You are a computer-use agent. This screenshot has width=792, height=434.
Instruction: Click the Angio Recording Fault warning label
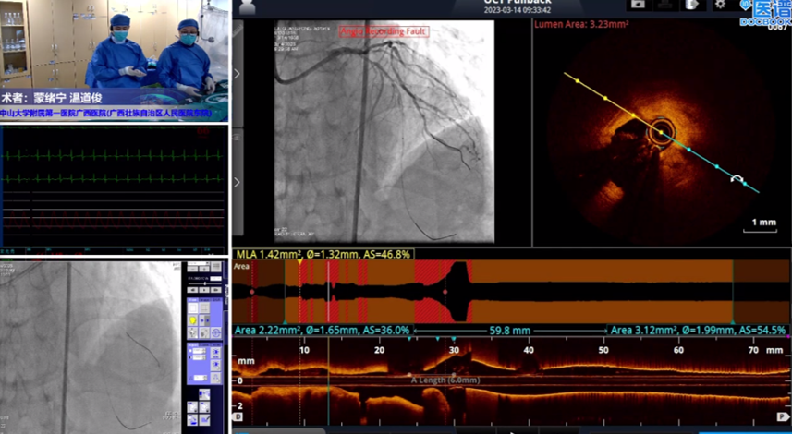(x=384, y=31)
